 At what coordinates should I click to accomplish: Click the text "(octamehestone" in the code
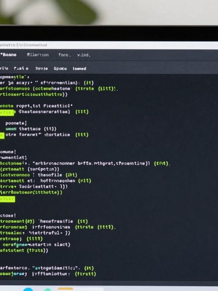(51, 88)
